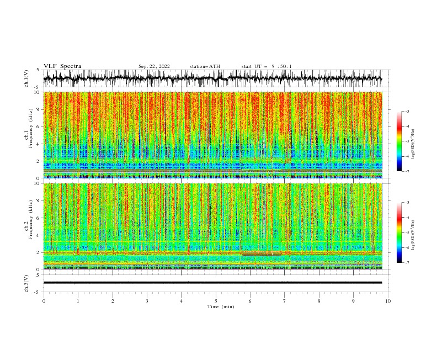Click the "station=ATH" label
Image resolution: width=437 pixels, height=338 pixels.
point(205,66)
